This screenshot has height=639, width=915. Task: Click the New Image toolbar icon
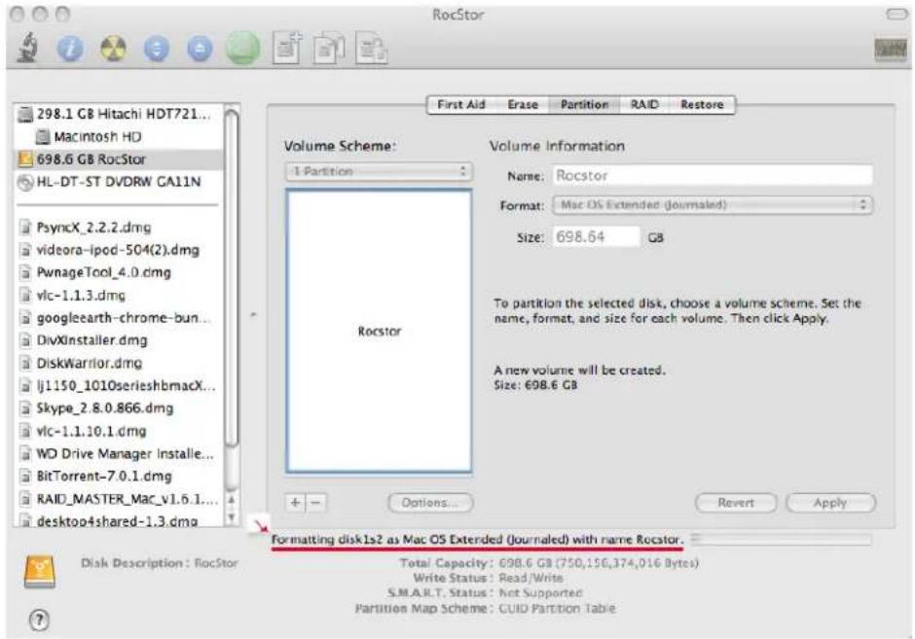pyautogui.click(x=287, y=49)
